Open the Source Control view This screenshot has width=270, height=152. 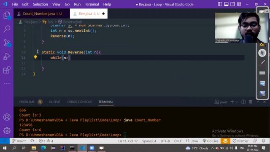point(7,43)
